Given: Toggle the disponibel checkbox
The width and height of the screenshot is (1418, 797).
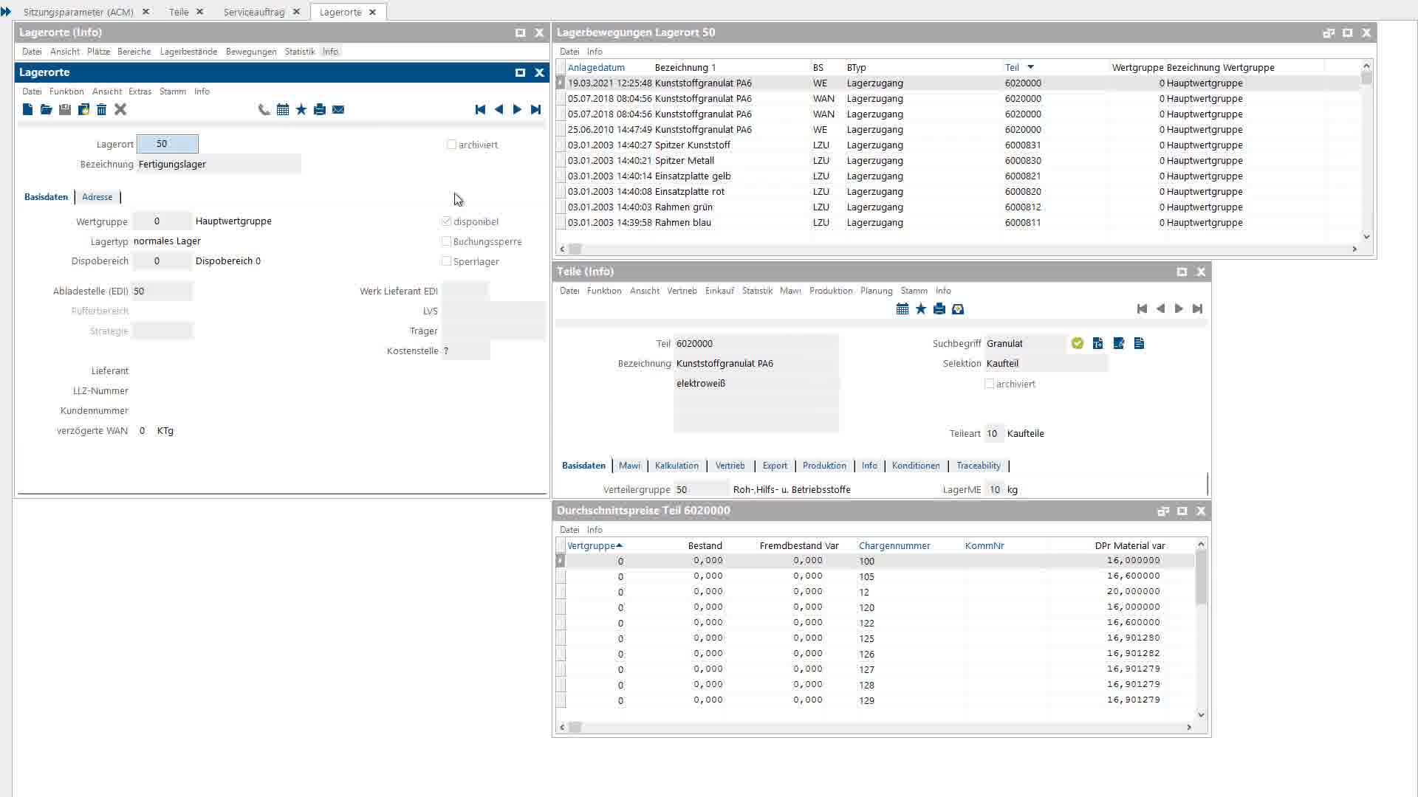Looking at the screenshot, I should [446, 221].
